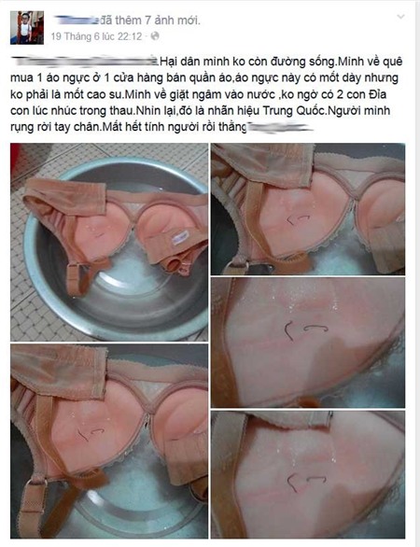Click the globe public-privacy icon

click(155, 35)
